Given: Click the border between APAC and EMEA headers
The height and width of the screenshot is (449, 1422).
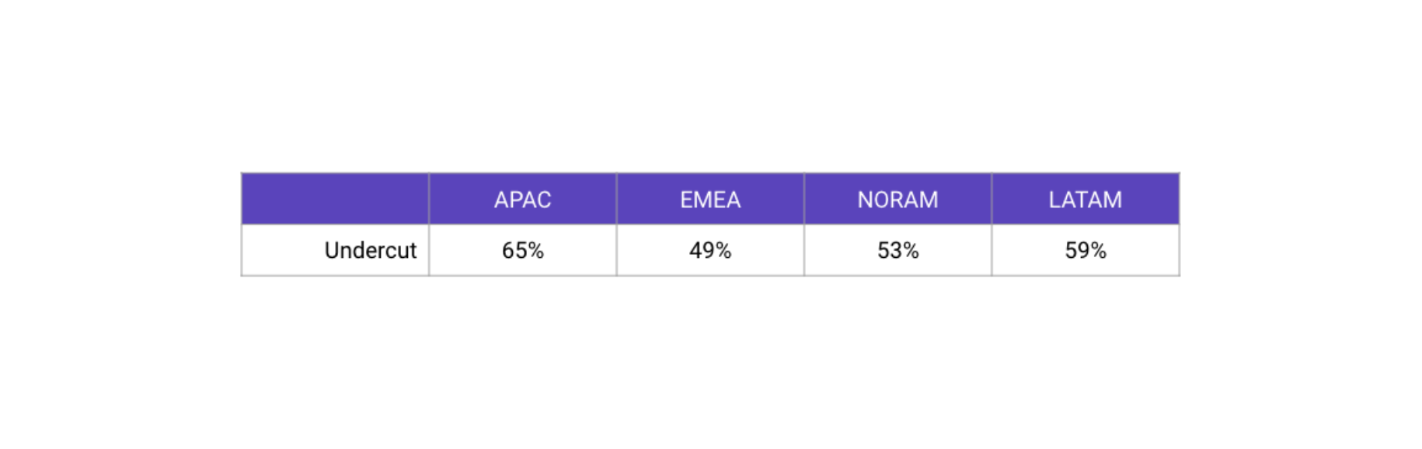Looking at the screenshot, I should 617,200.
